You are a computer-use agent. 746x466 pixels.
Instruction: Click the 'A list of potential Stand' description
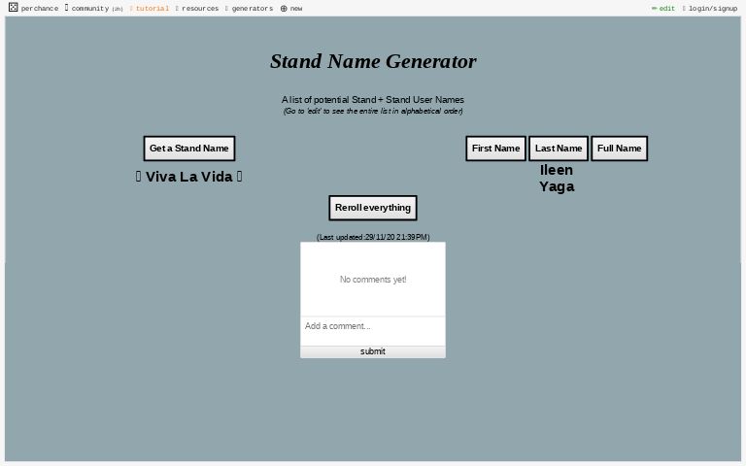(x=373, y=99)
